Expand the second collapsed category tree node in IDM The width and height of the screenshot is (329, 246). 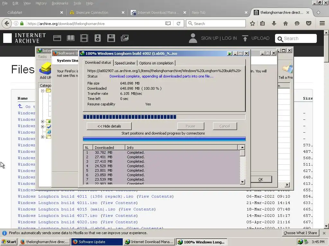pos(43,127)
